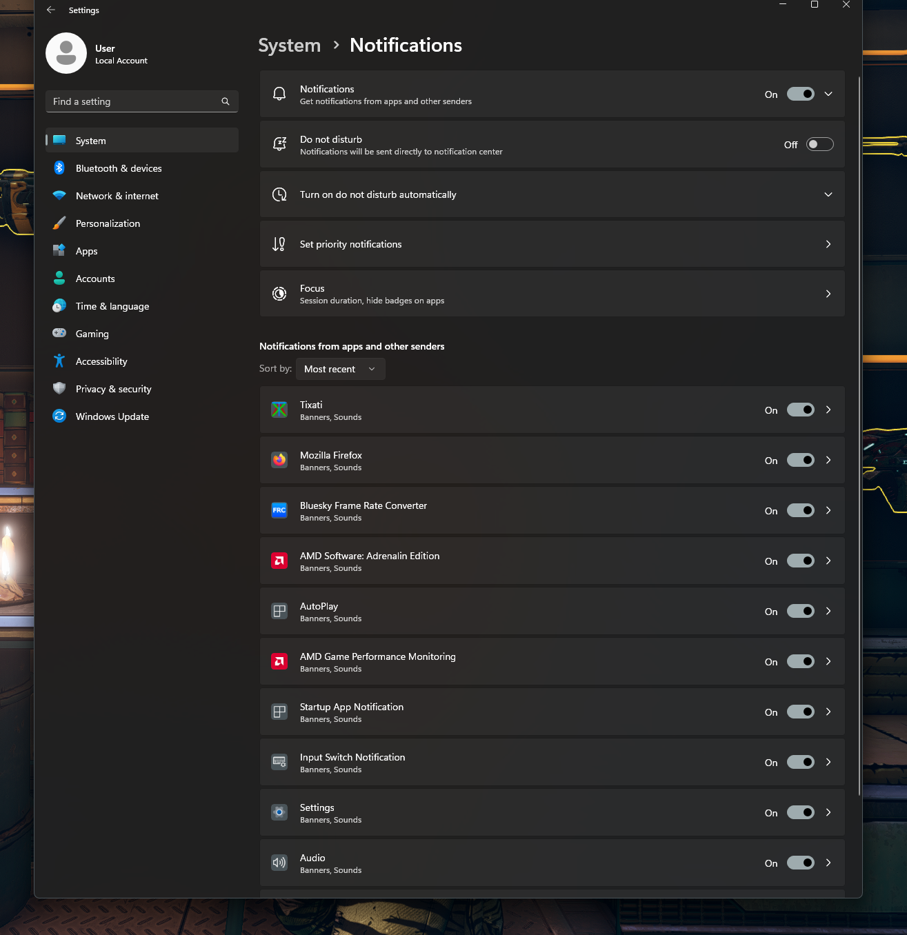Click the Tixati app icon

point(279,410)
